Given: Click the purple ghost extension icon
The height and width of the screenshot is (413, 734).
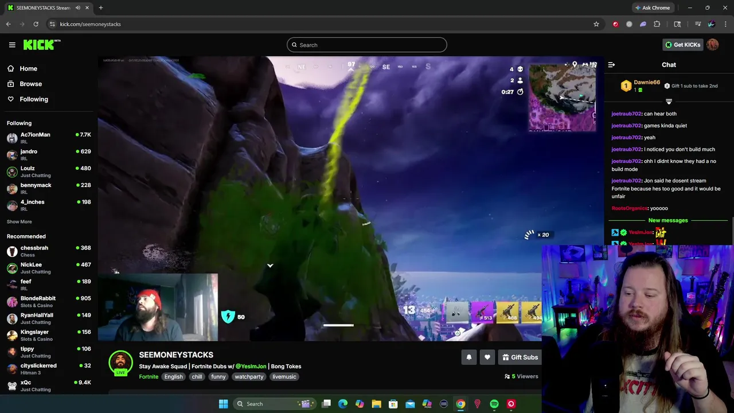Looking at the screenshot, I should tap(643, 24).
